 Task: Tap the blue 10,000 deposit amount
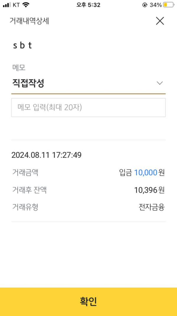click(145, 172)
